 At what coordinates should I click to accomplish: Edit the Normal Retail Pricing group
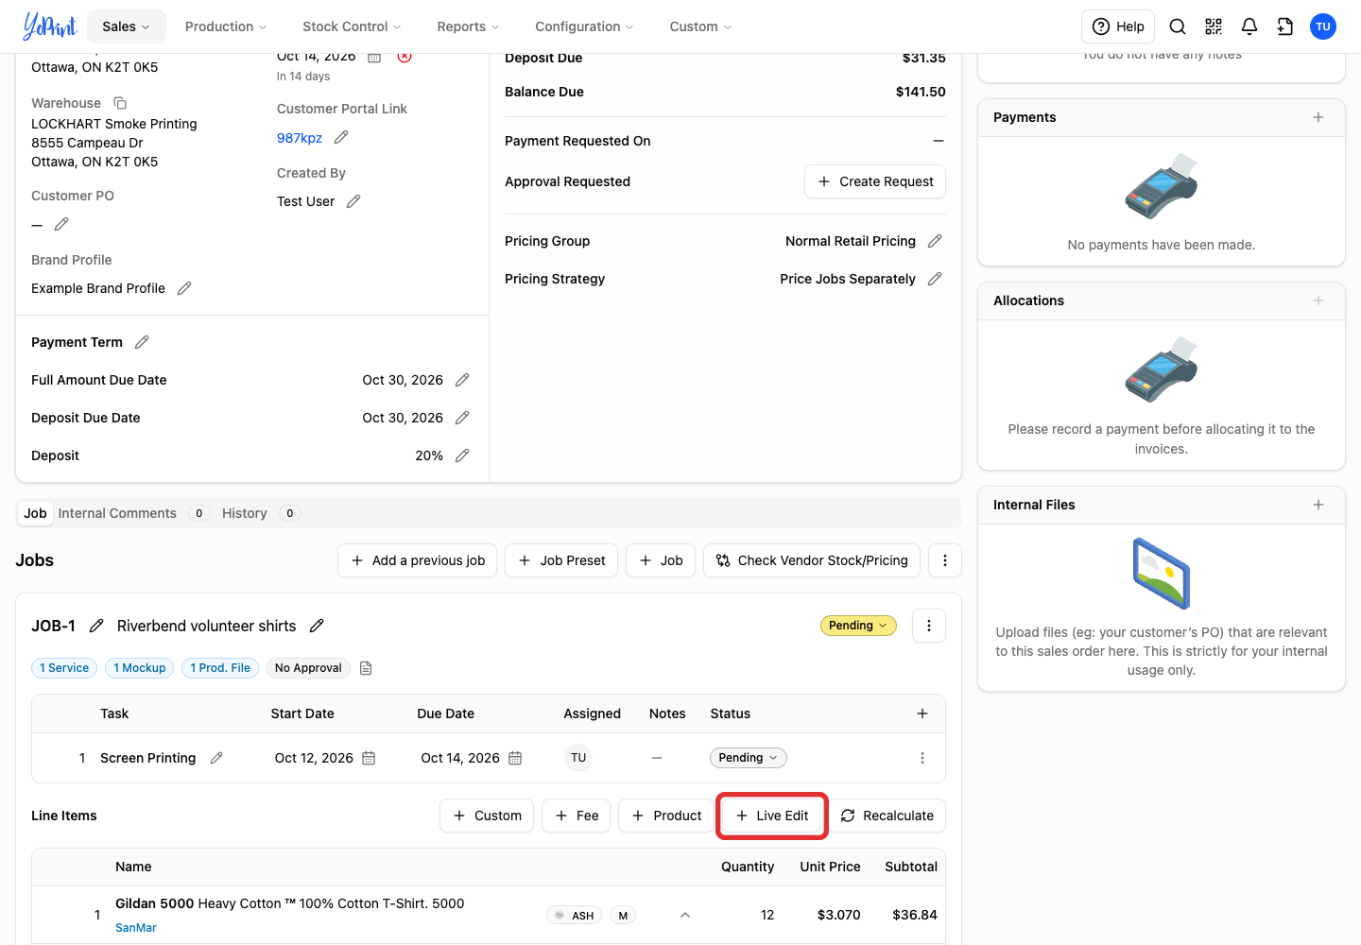[x=935, y=241]
